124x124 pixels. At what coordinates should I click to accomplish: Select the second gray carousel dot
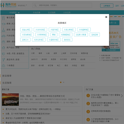click(64, 82)
